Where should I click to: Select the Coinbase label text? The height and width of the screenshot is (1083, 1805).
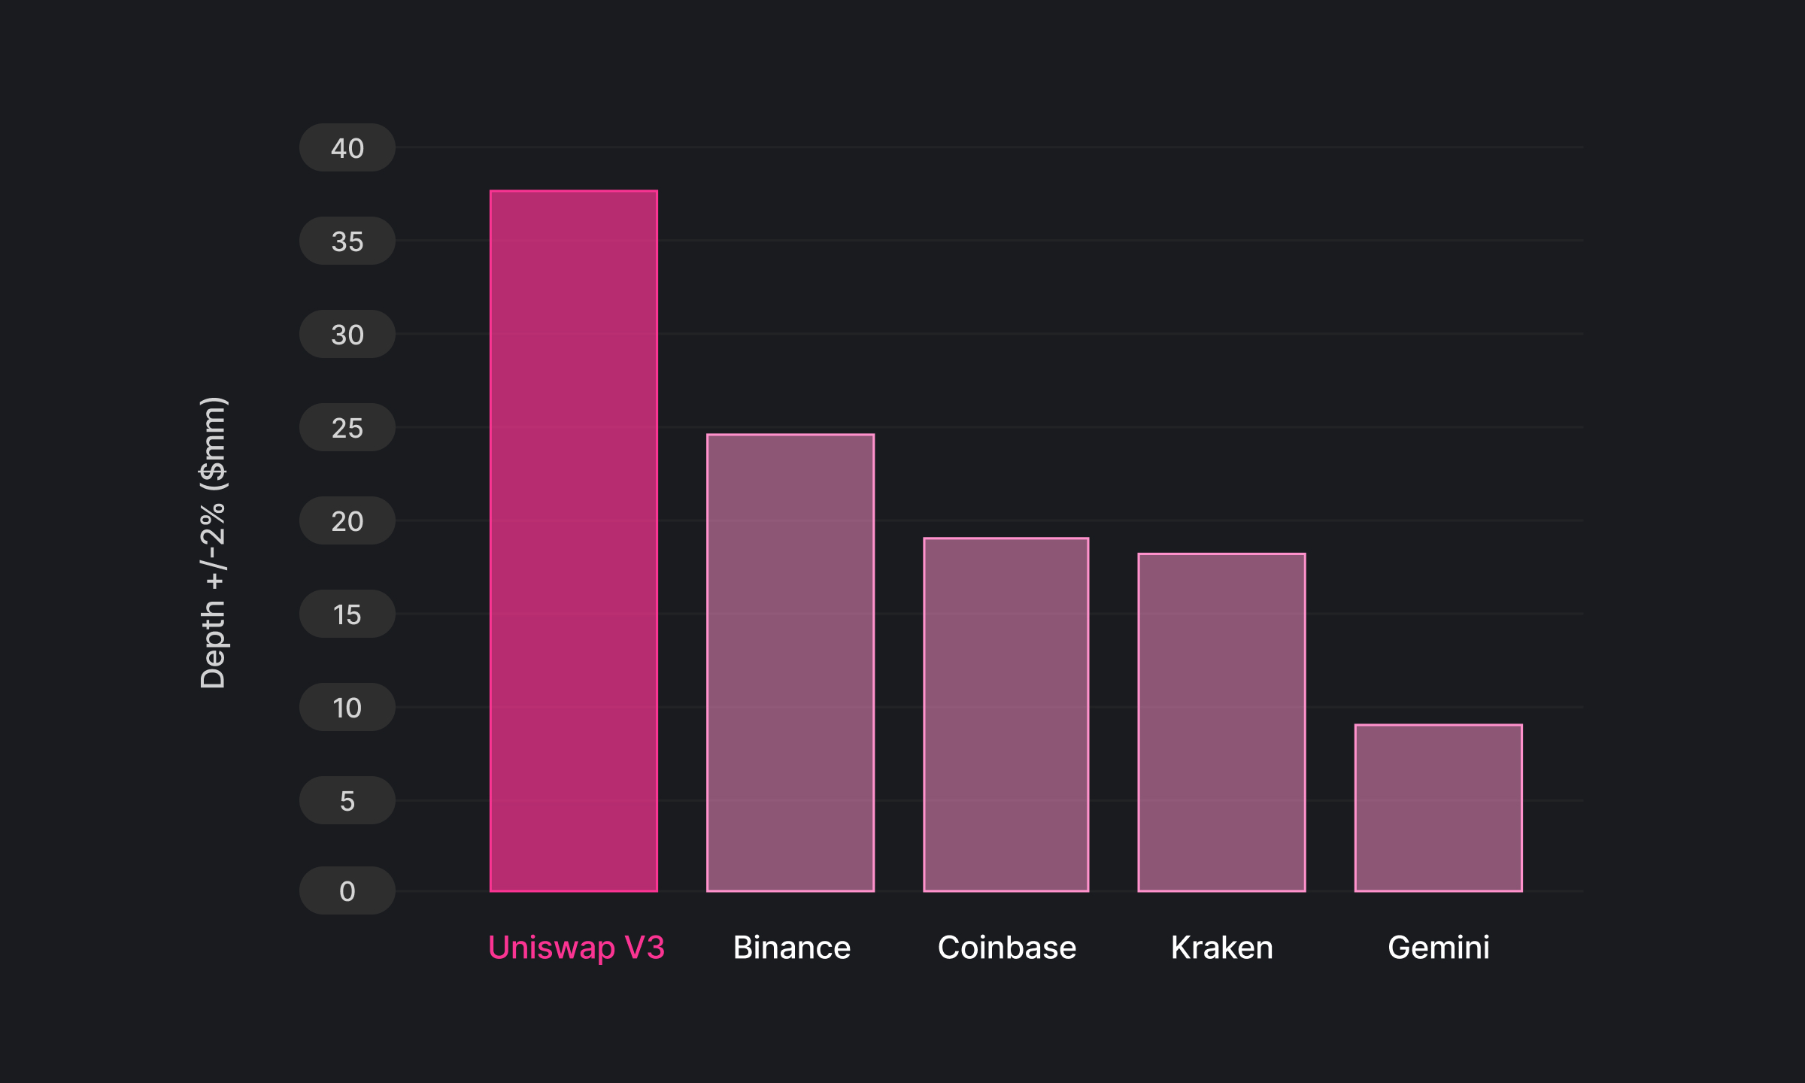coord(1007,948)
